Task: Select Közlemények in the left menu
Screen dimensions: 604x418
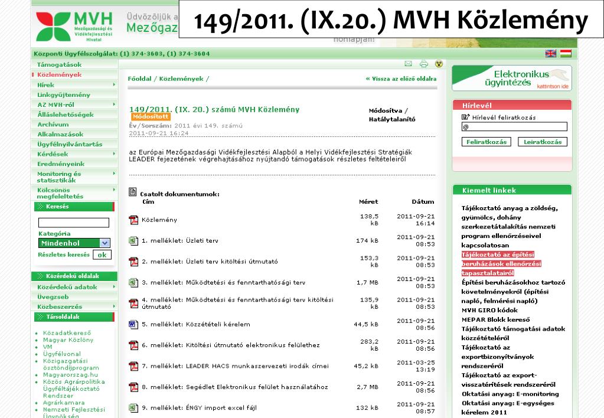Action: click(59, 75)
